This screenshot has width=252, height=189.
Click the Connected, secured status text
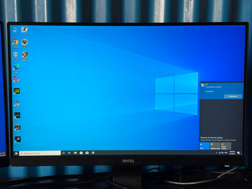coord(213,87)
